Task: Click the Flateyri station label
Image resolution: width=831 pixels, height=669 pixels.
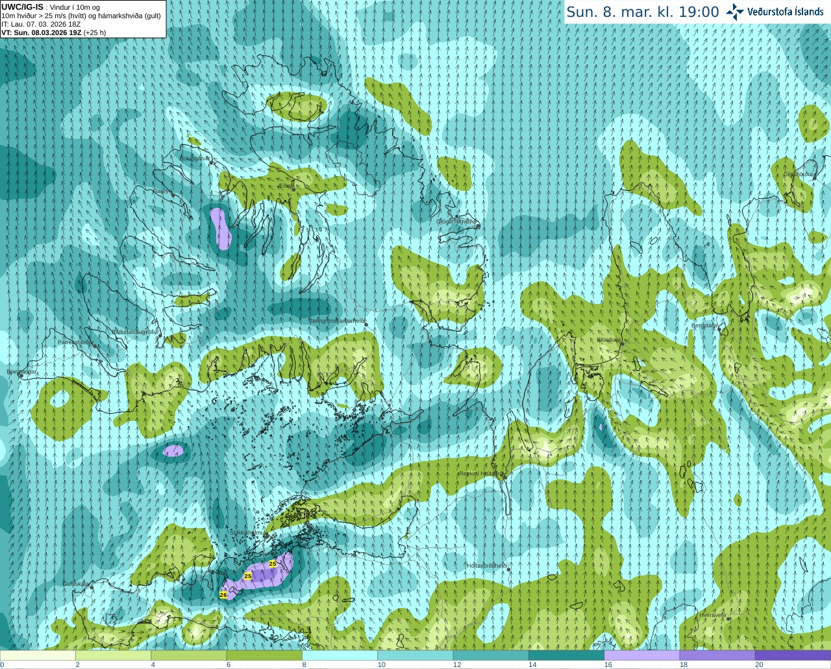Action: pyautogui.click(x=162, y=191)
